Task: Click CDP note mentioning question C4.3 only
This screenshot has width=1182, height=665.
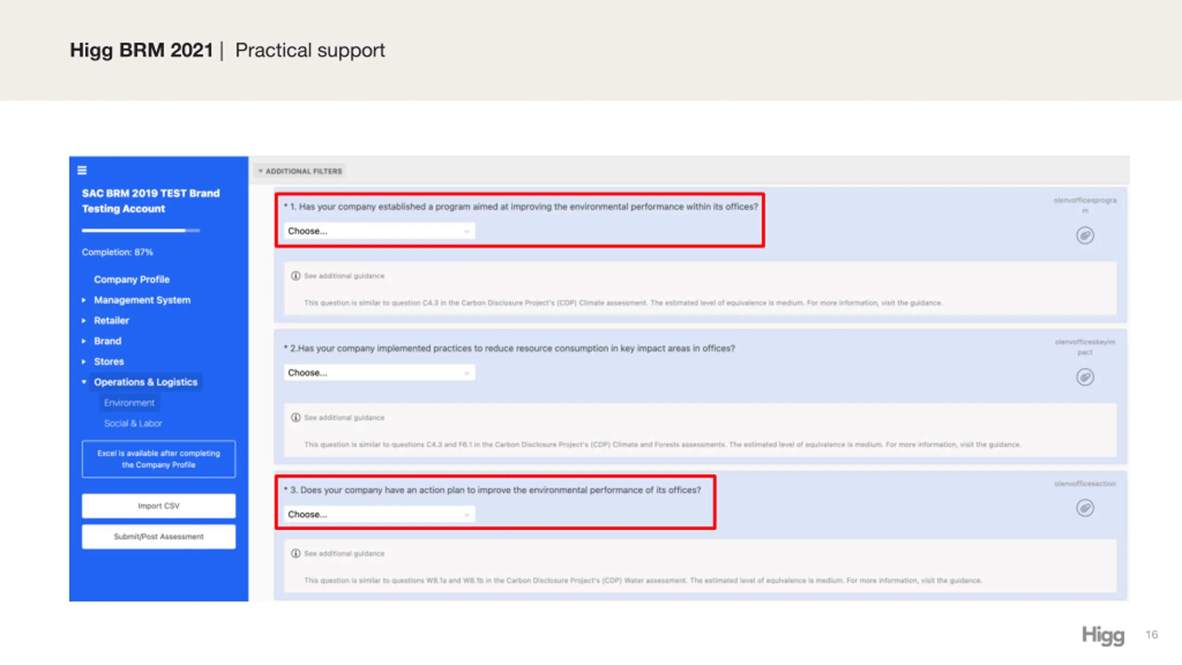Action: pos(623,303)
